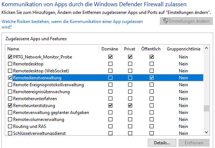Select the Remoteunterstützung row text
Screen dimensions: 215x148
point(34,106)
